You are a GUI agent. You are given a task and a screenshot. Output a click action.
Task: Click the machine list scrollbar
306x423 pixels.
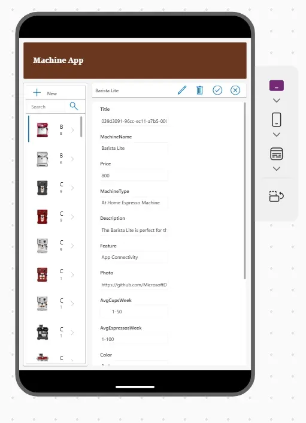(81, 127)
